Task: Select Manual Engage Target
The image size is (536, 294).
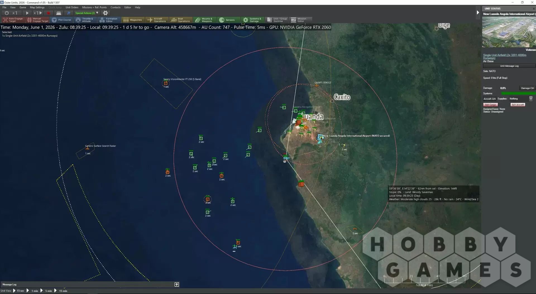Action: tap(38, 20)
